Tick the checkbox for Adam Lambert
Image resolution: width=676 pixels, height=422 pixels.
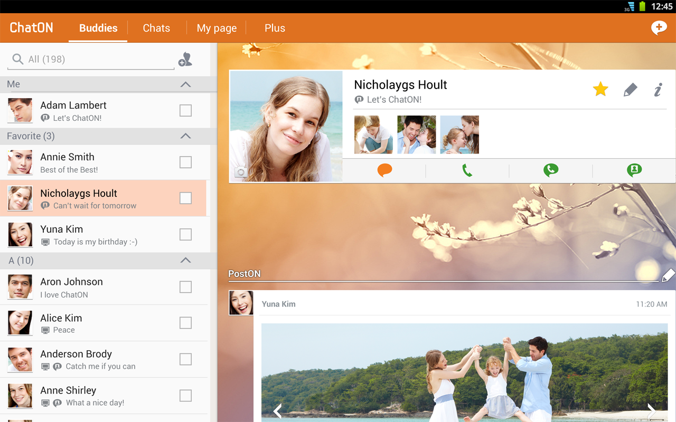tap(185, 111)
